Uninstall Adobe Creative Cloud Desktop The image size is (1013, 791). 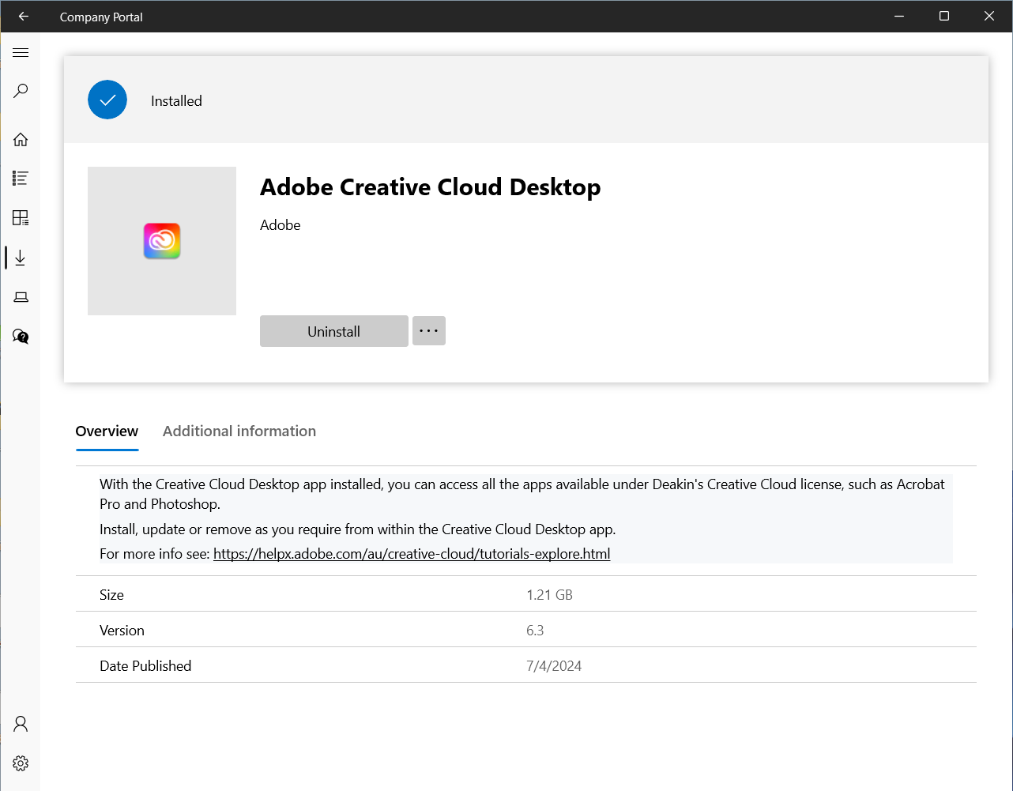point(333,331)
